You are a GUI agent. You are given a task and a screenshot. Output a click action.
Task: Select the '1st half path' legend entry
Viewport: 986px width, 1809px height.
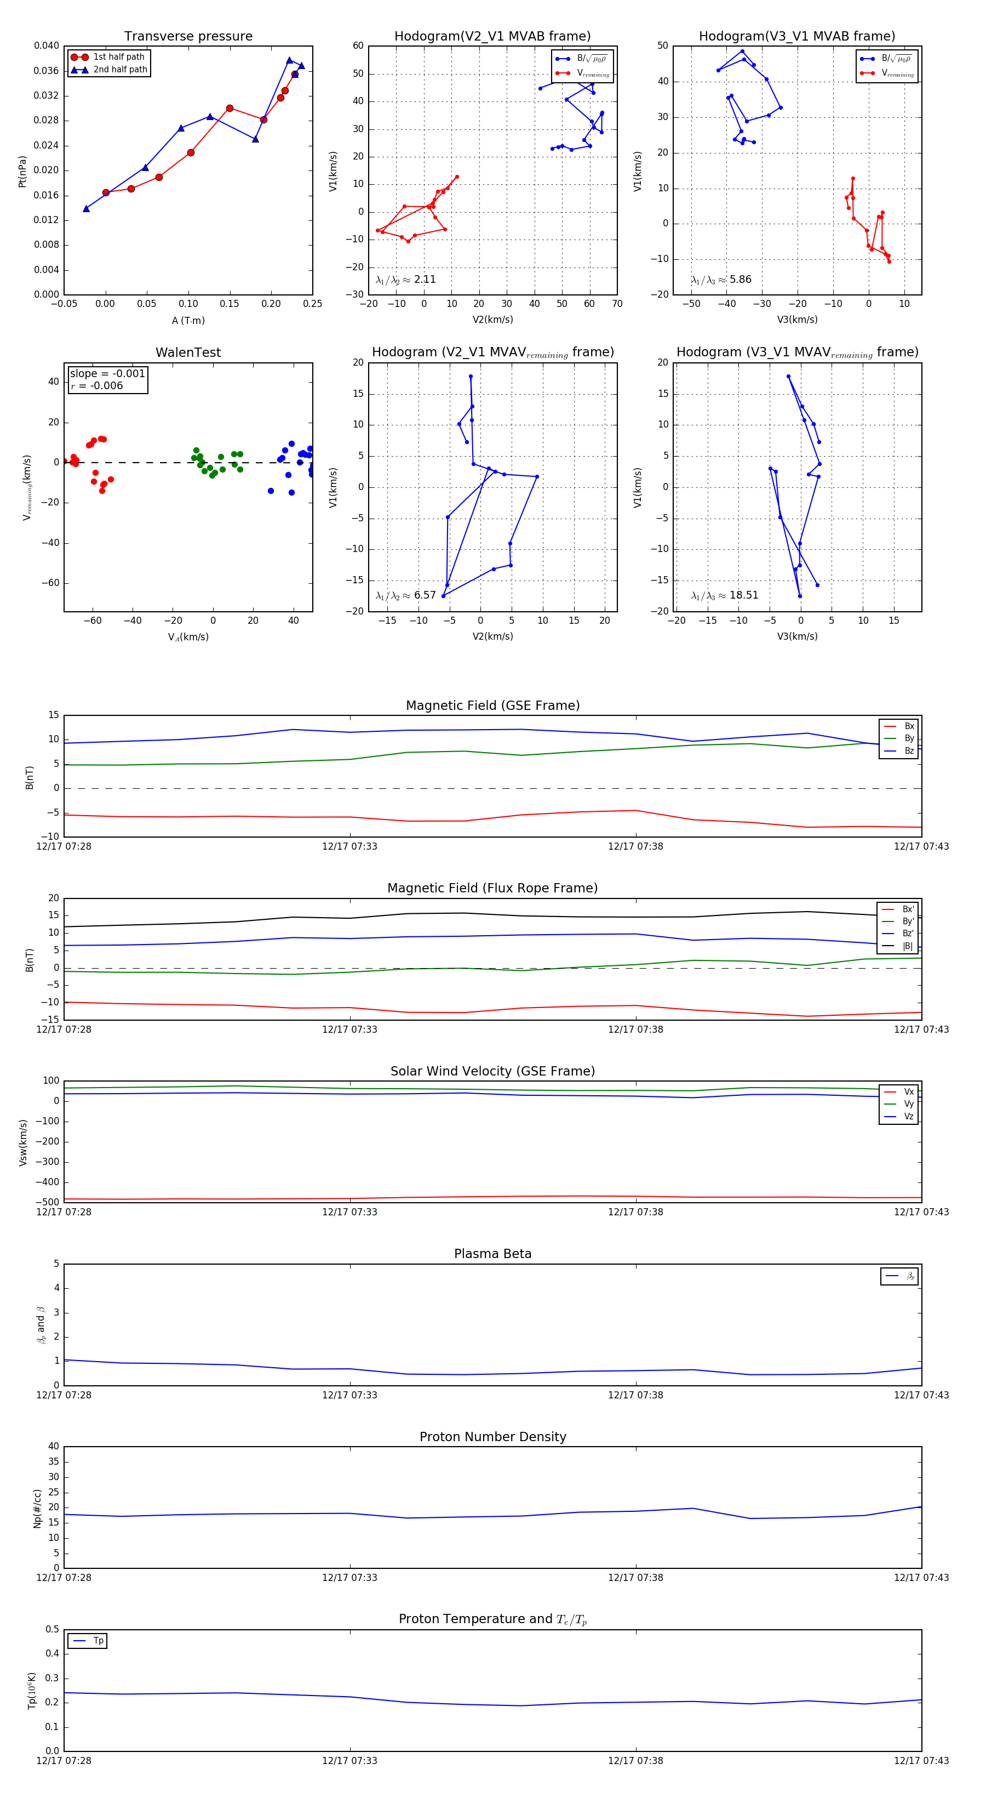[108, 57]
